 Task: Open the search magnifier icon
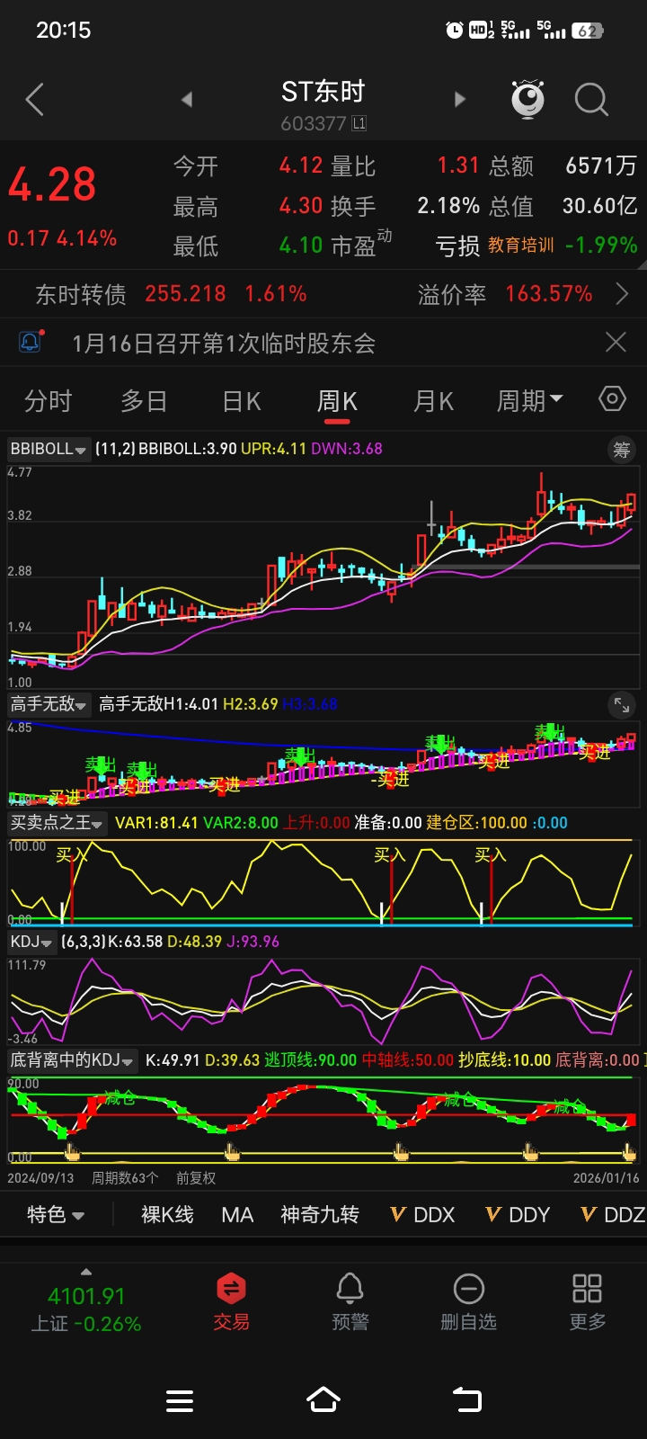(x=591, y=100)
